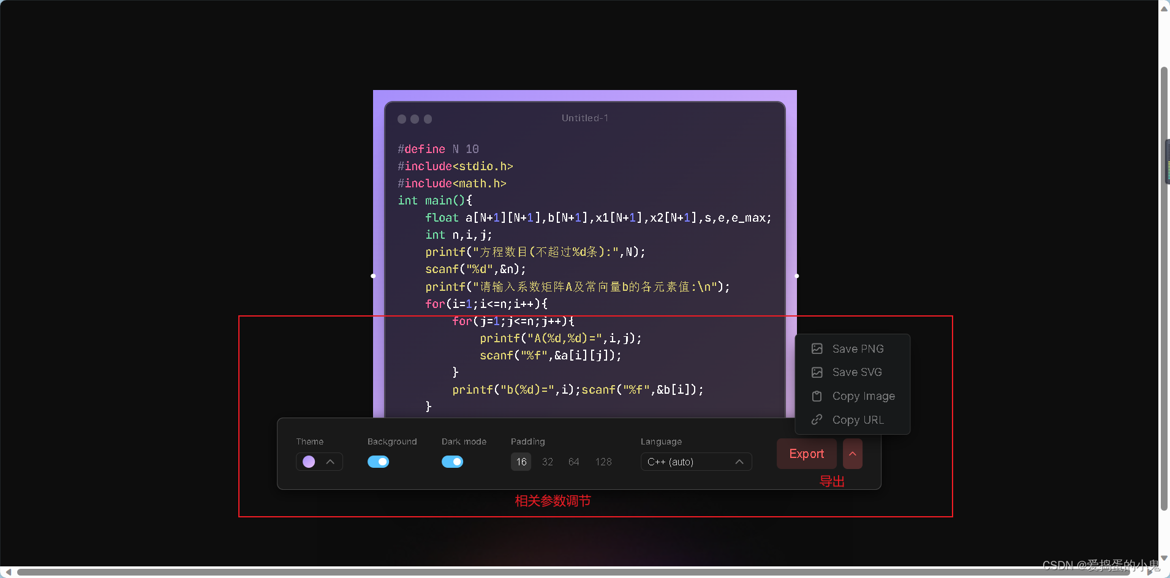
Task: Click the code line '#include<math.h>'
Action: pos(452,183)
